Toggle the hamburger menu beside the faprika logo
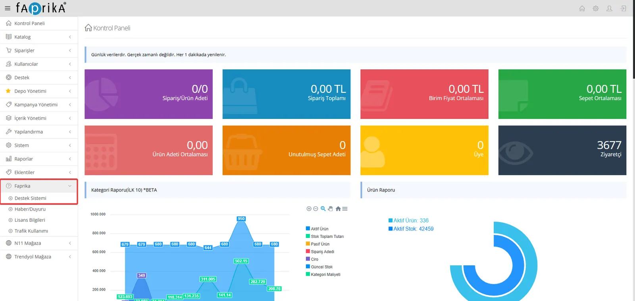Viewport: 635px width, 301px height. coord(8,8)
